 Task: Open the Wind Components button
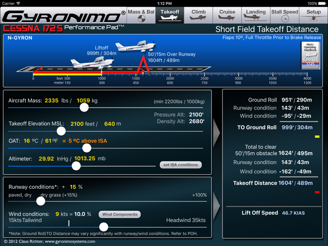pos(119,215)
